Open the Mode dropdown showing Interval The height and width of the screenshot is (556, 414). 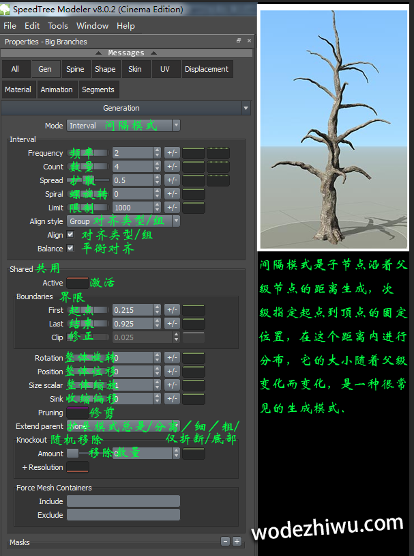(x=123, y=126)
